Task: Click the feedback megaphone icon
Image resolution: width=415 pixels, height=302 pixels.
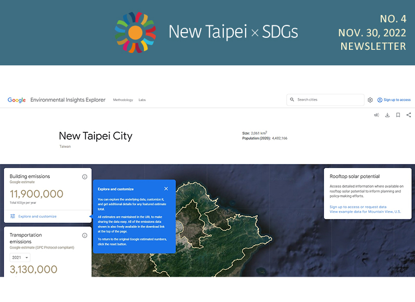Action: (x=377, y=115)
